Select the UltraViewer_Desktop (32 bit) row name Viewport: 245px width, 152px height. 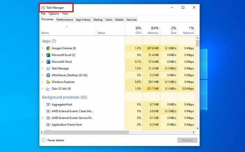[70, 75]
